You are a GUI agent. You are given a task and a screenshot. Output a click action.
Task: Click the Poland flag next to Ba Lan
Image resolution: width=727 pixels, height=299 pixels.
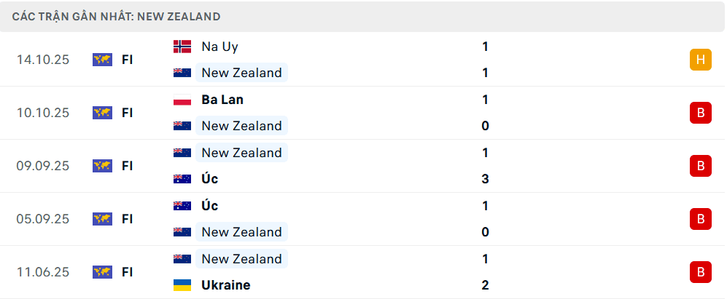(x=182, y=100)
